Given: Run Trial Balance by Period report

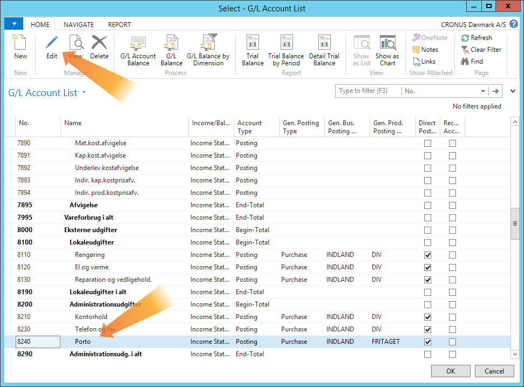Looking at the screenshot, I should click(286, 50).
